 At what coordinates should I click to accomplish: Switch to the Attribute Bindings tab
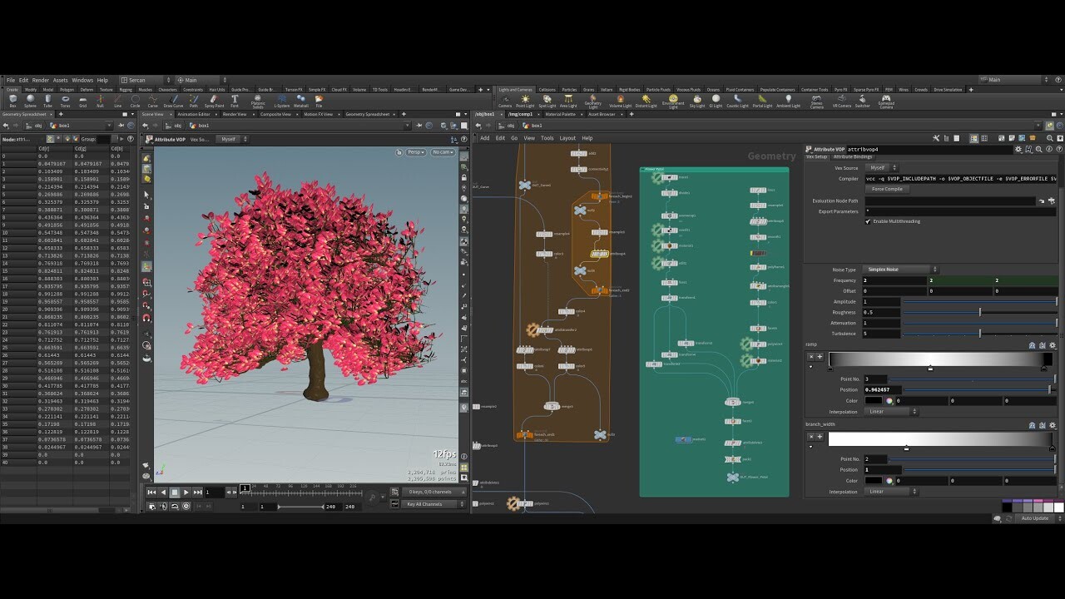[x=852, y=156]
